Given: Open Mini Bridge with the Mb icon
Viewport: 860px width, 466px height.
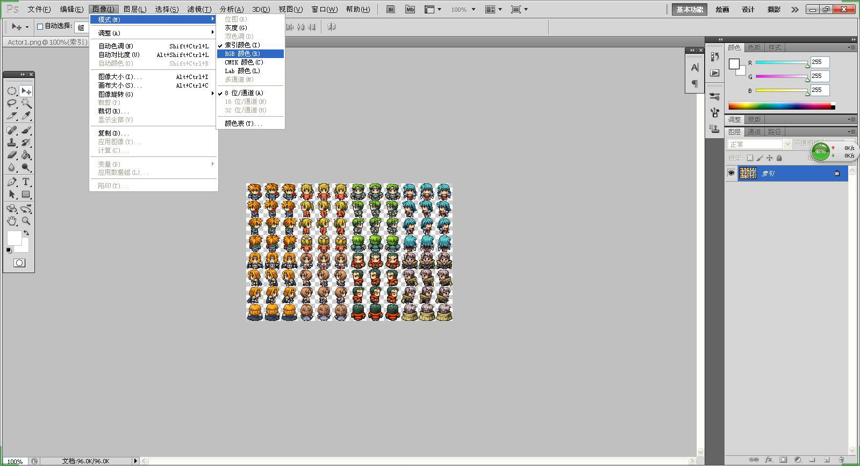Looking at the screenshot, I should 410,9.
